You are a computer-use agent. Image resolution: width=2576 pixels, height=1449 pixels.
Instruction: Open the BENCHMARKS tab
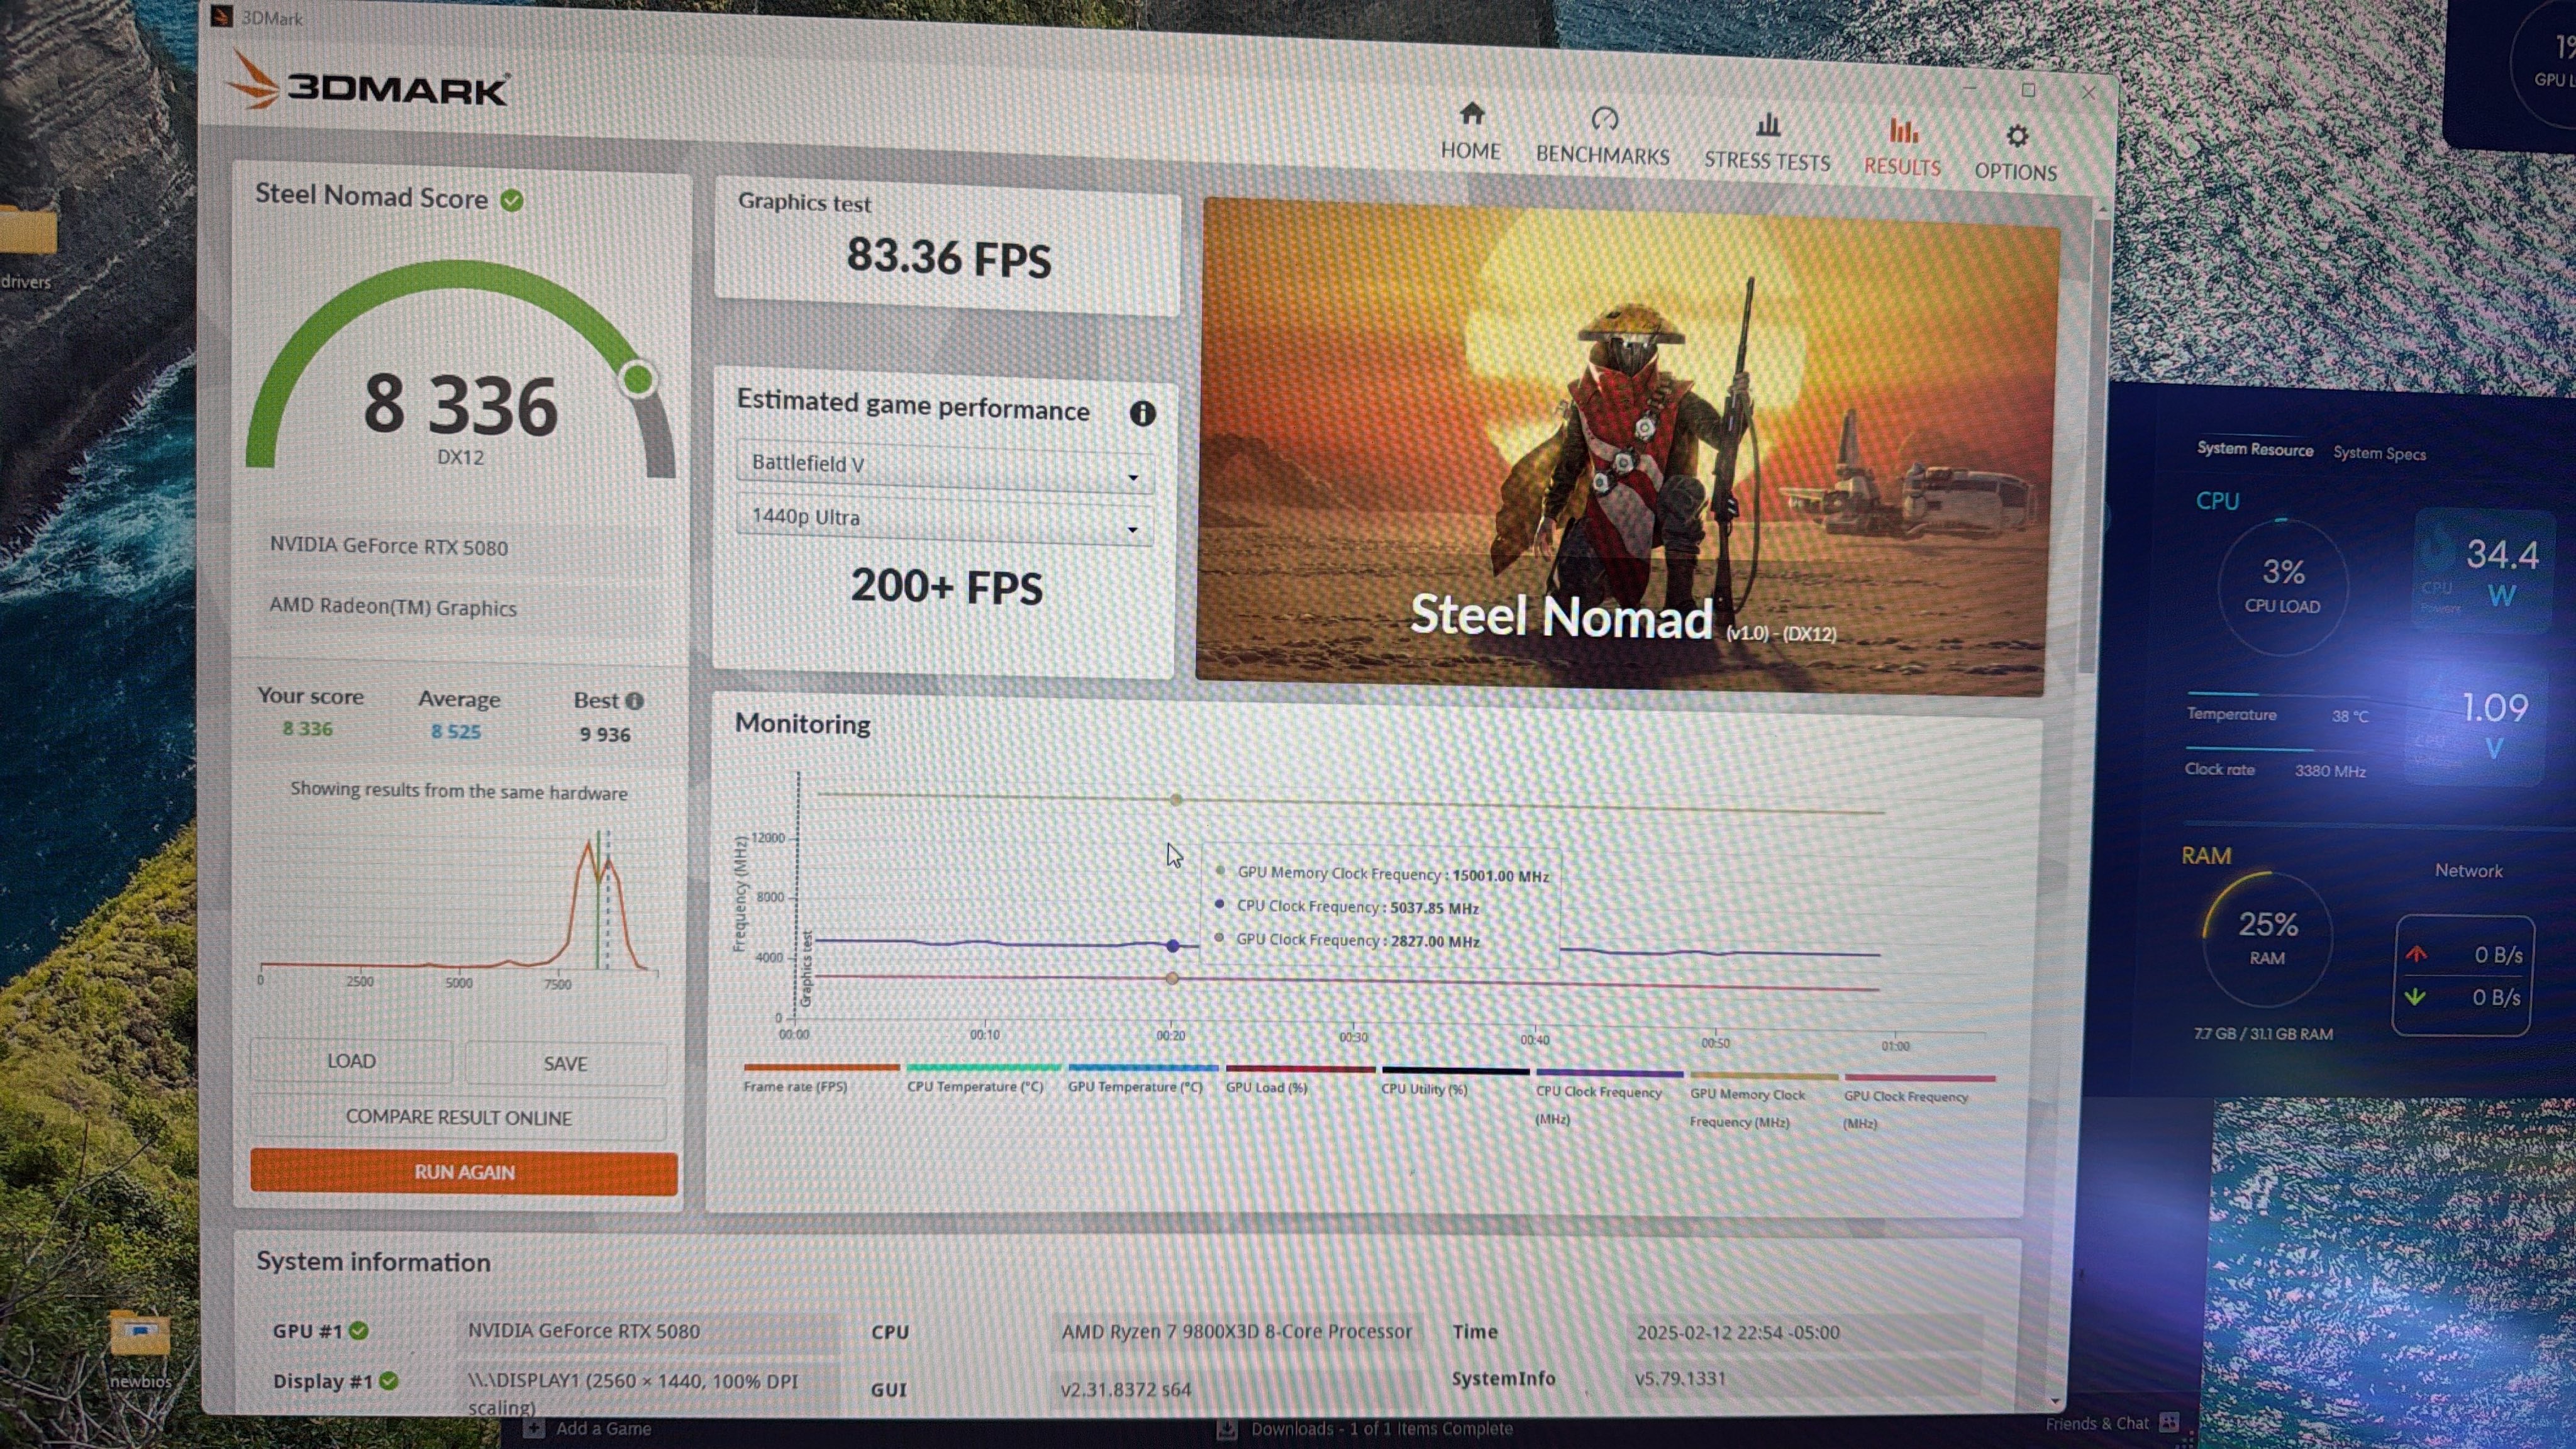[x=1602, y=136]
